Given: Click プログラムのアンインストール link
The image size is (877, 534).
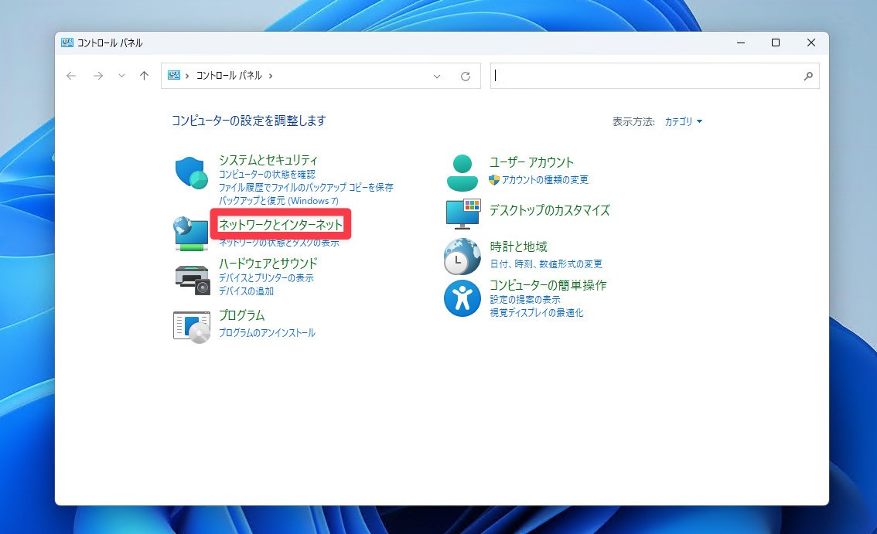Looking at the screenshot, I should tap(267, 332).
